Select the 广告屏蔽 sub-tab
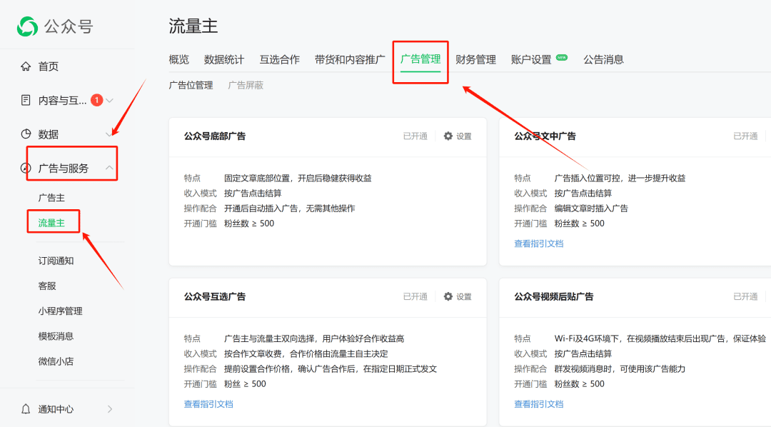This screenshot has height=427, width=771. pyautogui.click(x=246, y=85)
